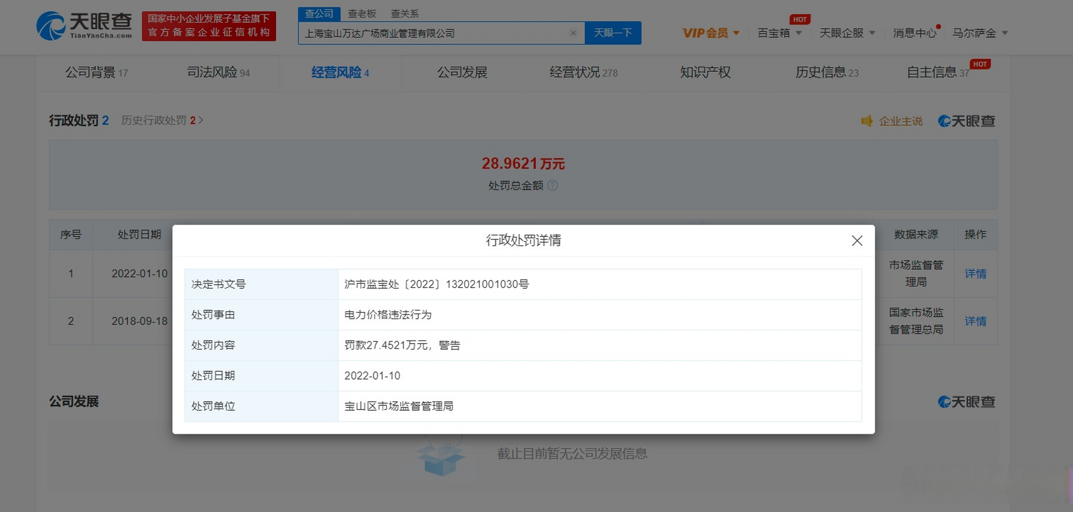Click the 数据来源 column header
1073x512 pixels.
[916, 234]
